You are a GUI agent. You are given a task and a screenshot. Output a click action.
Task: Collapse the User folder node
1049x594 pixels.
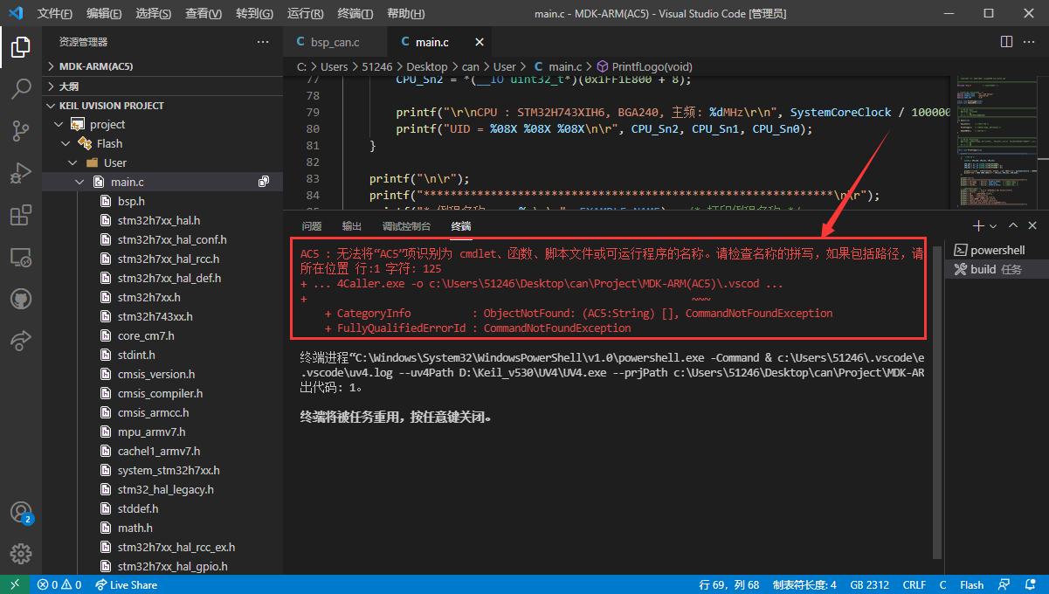73,162
